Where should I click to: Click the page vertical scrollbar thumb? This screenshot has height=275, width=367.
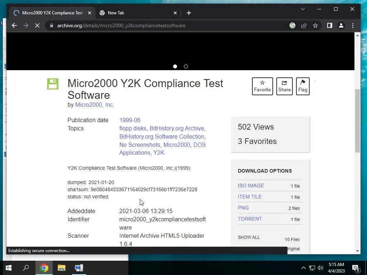point(357,121)
